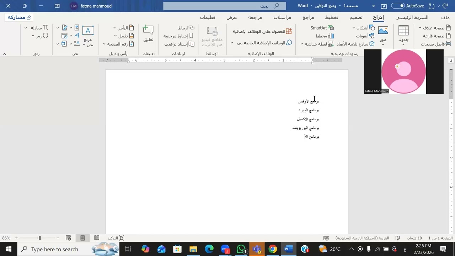The width and height of the screenshot is (455, 256).
Task: Take a لقطة شاشة screenshot
Action: point(319,44)
